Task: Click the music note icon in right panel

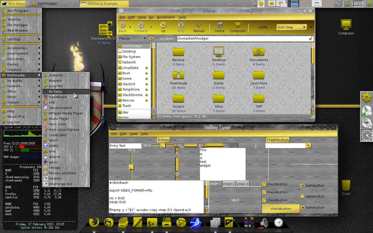Action: pyautogui.click(x=367, y=111)
